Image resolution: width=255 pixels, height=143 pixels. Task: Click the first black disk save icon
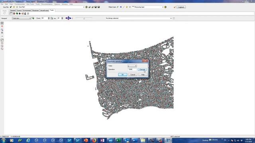pyautogui.click(x=96, y=7)
